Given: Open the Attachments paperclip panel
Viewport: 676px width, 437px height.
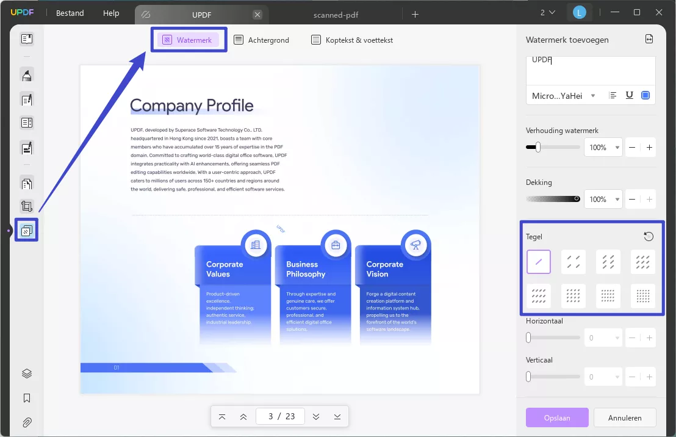Looking at the screenshot, I should 27,422.
